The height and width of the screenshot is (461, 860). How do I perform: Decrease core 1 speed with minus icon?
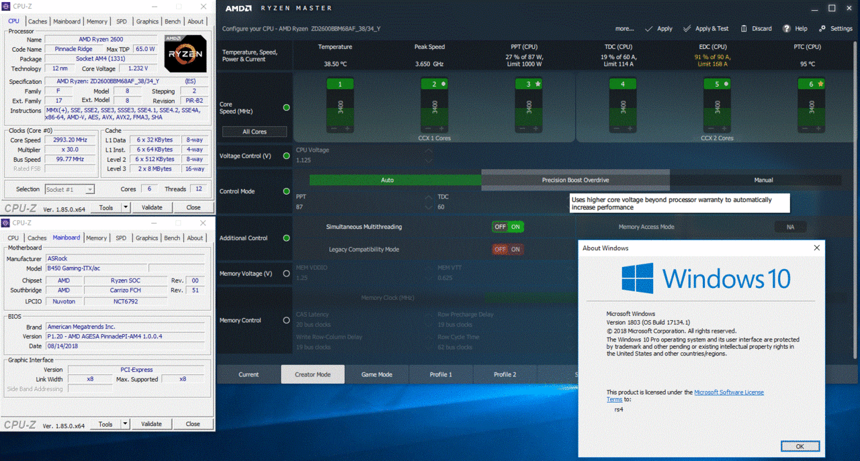[x=334, y=128]
